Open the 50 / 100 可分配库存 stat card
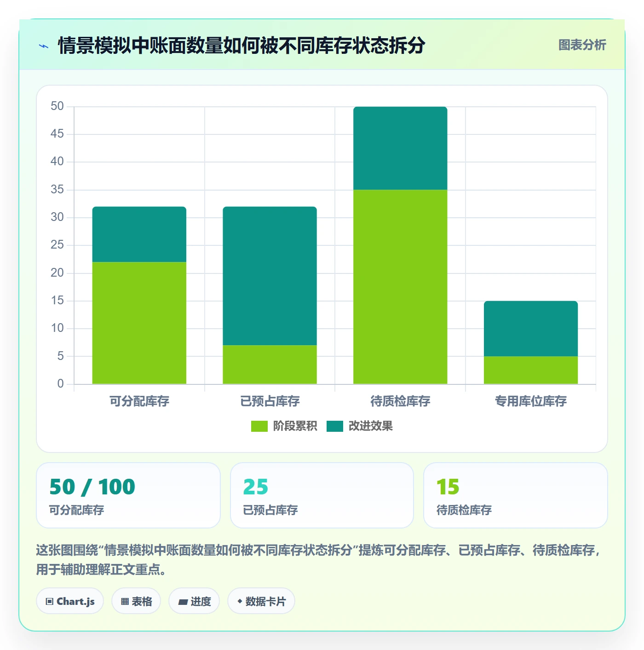Image resolution: width=644 pixels, height=650 pixels. pyautogui.click(x=128, y=495)
